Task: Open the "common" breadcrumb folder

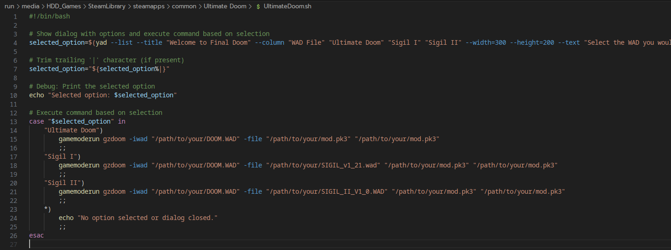Action: coord(184,6)
